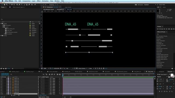Viewport: 175px width, 98px height.
Task: Create new folder in Project panel
Action: point(4,69)
